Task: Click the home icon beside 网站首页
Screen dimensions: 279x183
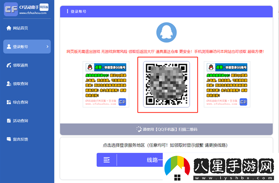Action: coord(9,28)
